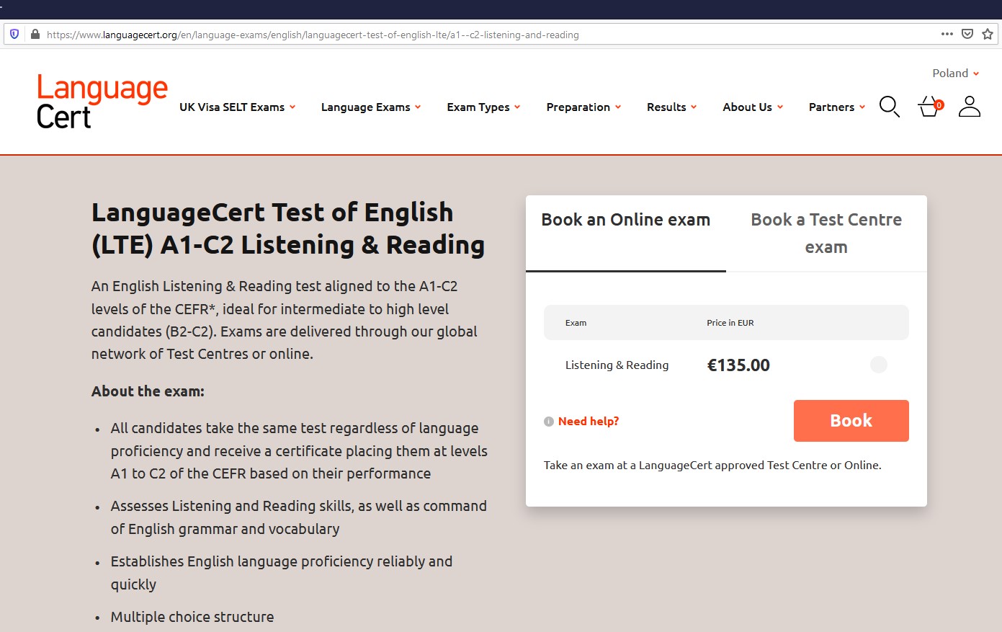
Task: Bookmark this page with the star icon
Action: [x=988, y=34]
